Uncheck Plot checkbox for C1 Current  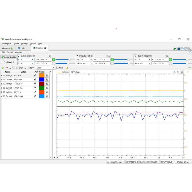pos(35,79)
